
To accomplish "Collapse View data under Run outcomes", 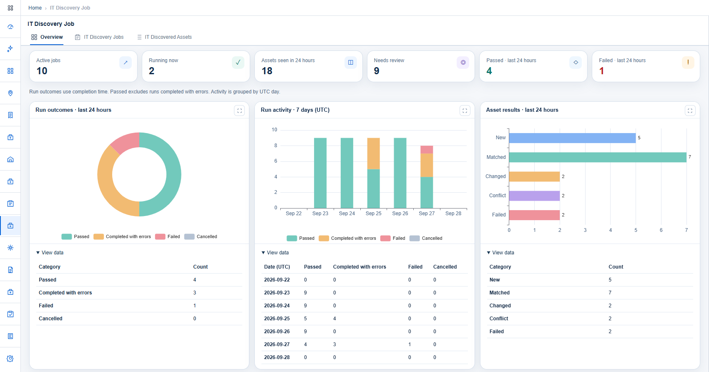I will (50, 253).
